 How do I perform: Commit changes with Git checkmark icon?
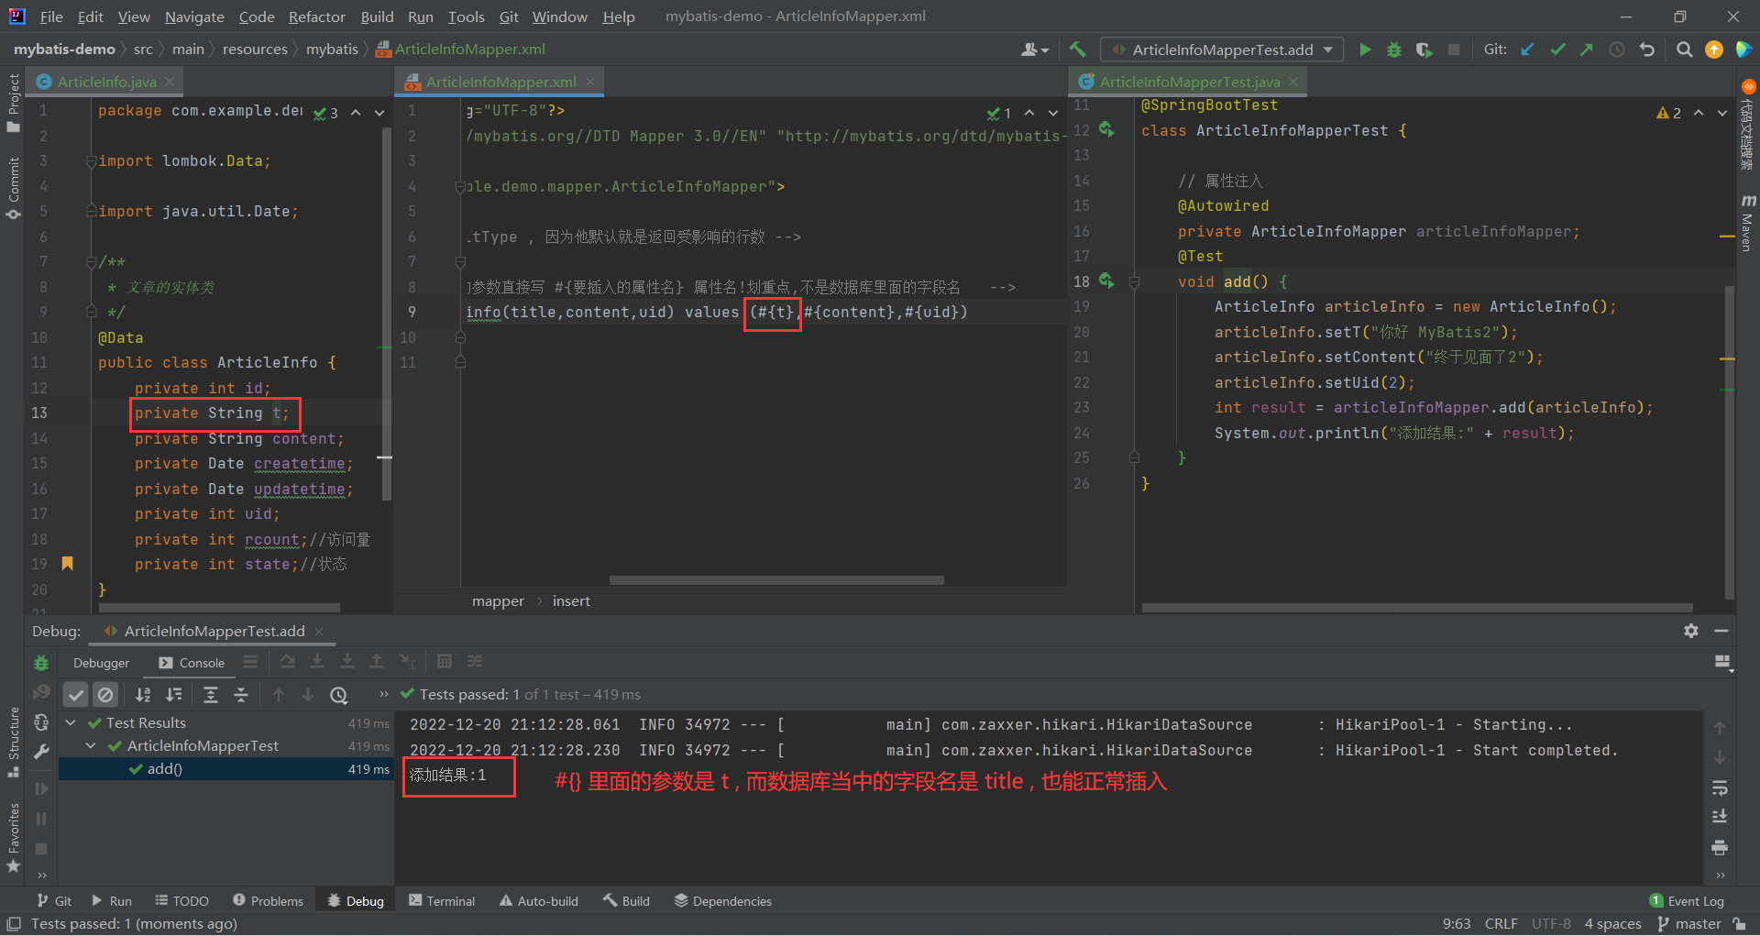click(1557, 50)
